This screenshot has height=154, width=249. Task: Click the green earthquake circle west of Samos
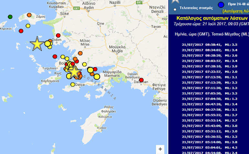(10, 17)
